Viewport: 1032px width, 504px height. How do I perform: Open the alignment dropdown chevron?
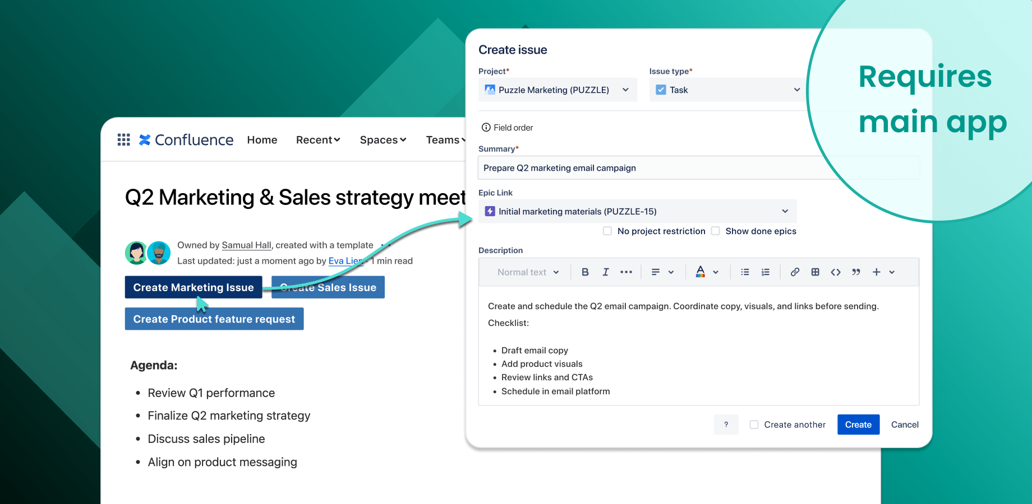pyautogui.click(x=671, y=272)
